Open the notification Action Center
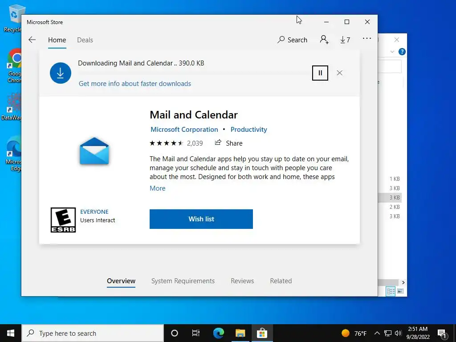This screenshot has width=456, height=342. point(442,333)
